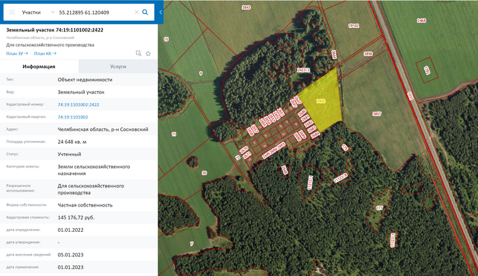
Task: Run search with magnifier icon
Action: pyautogui.click(x=145, y=12)
